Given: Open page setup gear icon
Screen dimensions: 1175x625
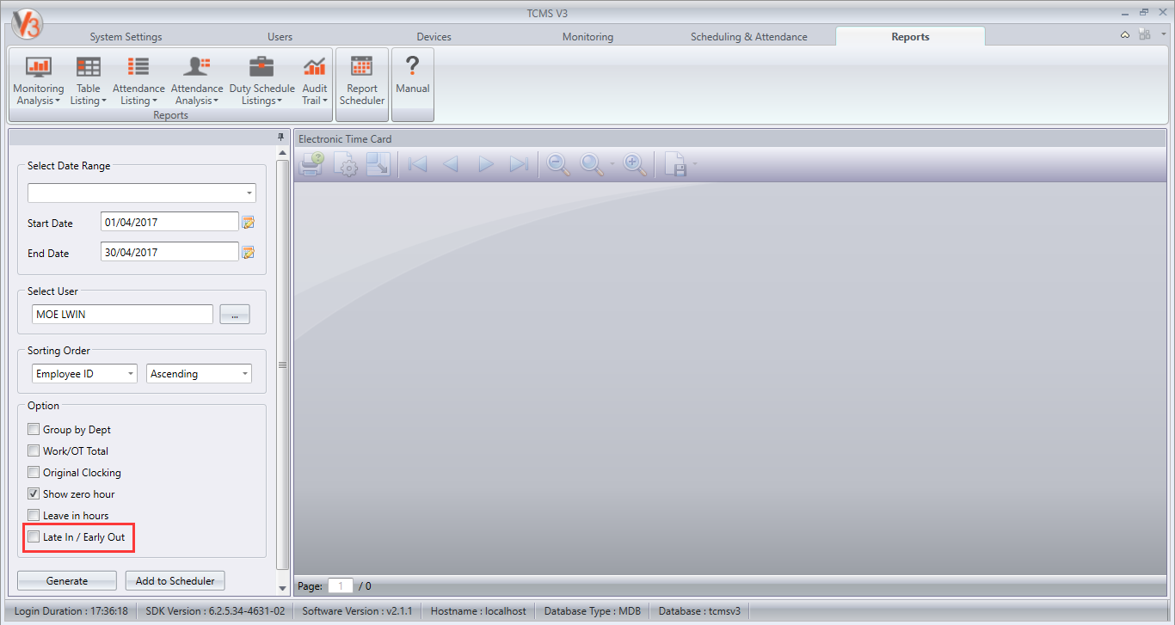Looking at the screenshot, I should click(x=346, y=164).
